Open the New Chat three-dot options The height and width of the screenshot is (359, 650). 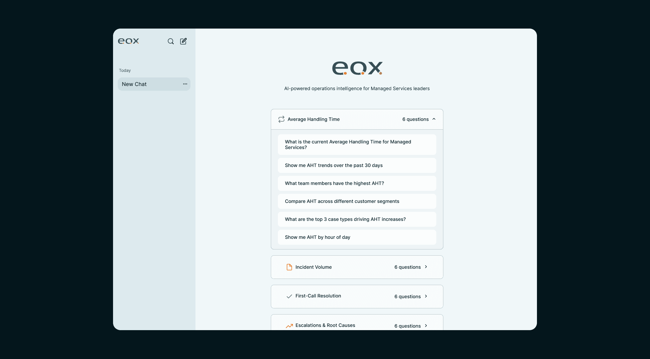click(x=185, y=84)
